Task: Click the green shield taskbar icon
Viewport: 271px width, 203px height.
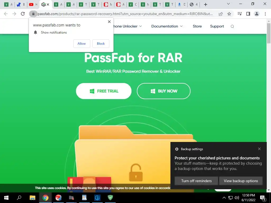Action: tap(110, 198)
